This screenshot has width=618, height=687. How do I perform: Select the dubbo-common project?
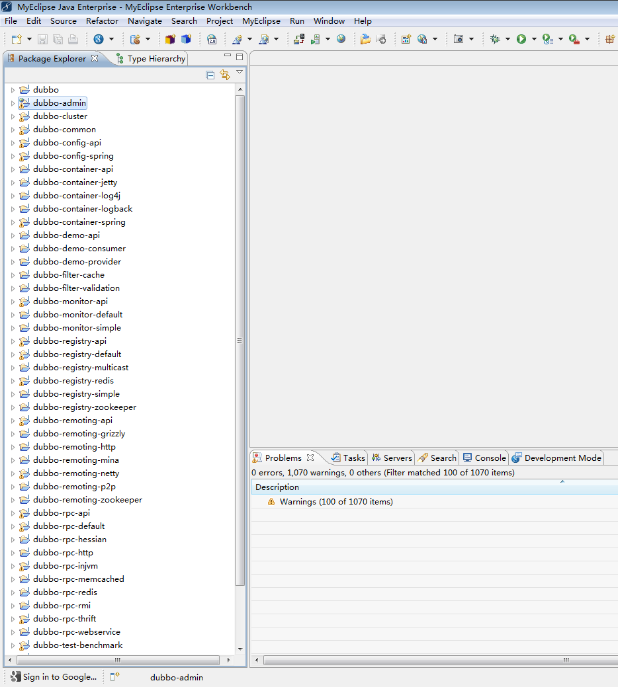(x=64, y=130)
